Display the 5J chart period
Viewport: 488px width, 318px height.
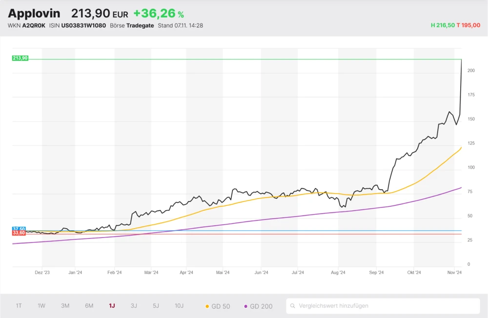(156, 306)
